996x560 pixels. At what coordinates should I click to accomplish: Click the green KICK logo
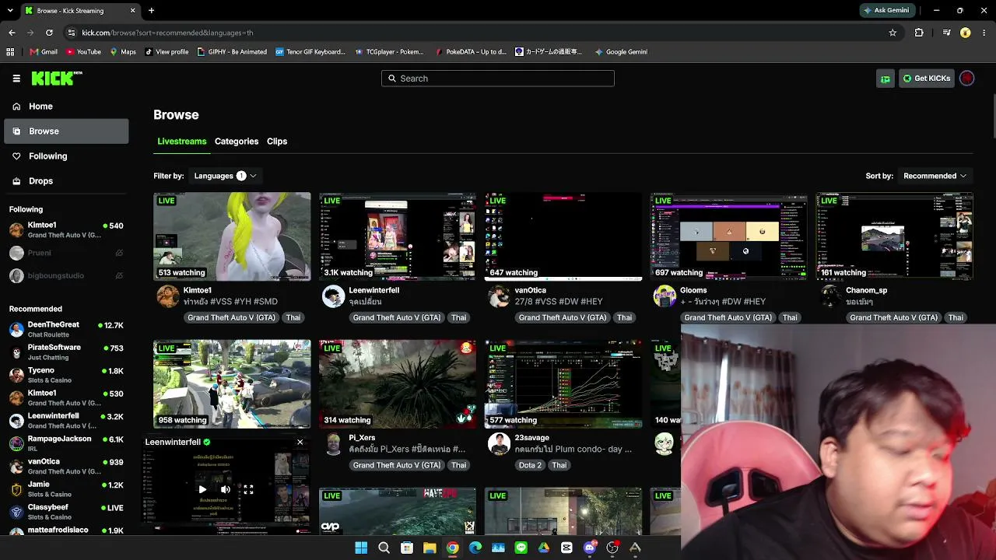56,78
